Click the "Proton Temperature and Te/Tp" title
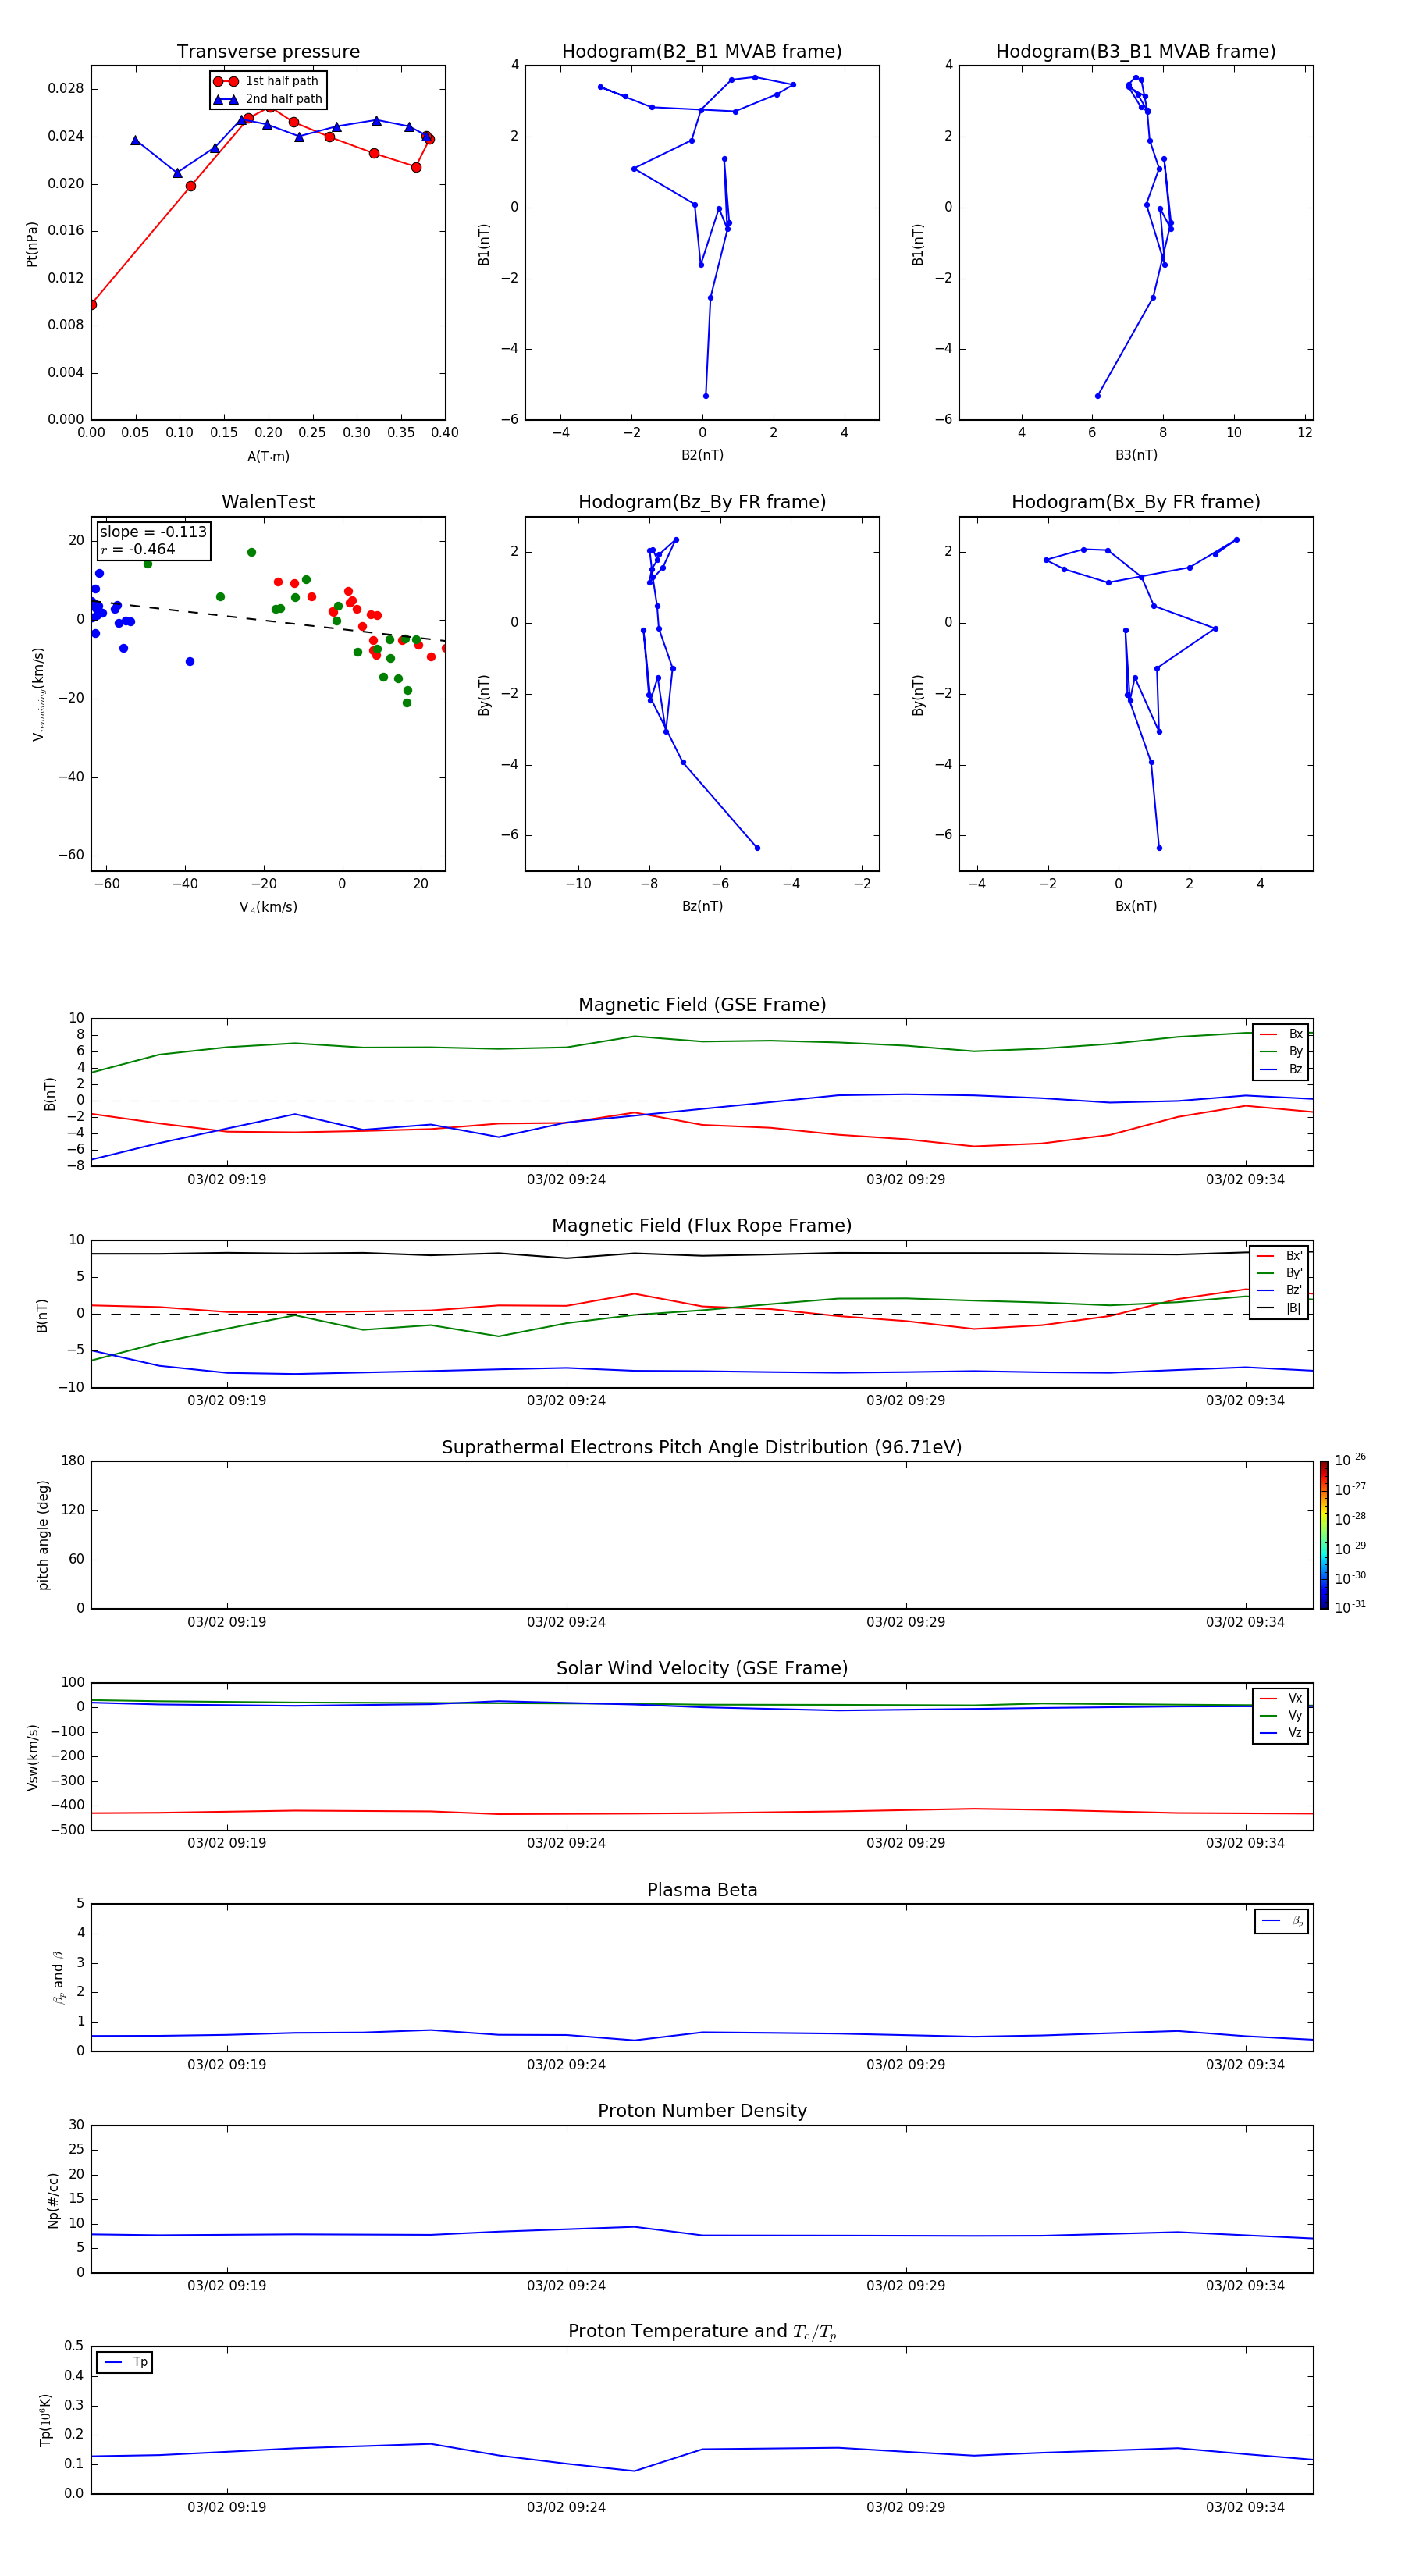1405x2576 pixels. coord(702,2332)
